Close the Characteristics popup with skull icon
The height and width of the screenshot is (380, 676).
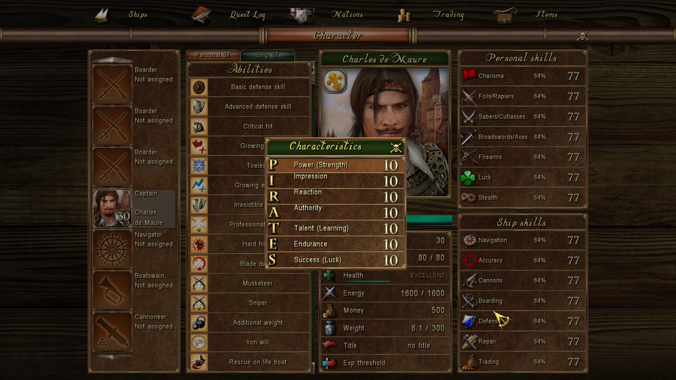coord(396,148)
